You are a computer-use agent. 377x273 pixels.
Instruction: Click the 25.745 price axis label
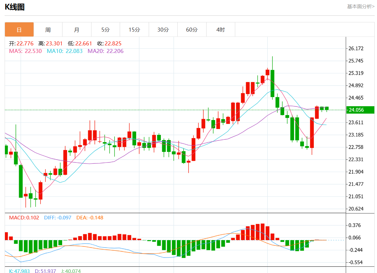(x=356, y=61)
